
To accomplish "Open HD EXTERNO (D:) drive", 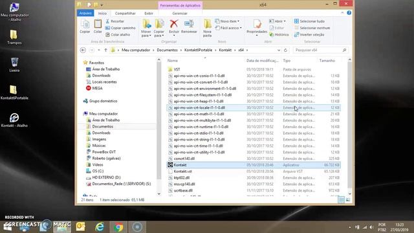I will [x=106, y=177].
